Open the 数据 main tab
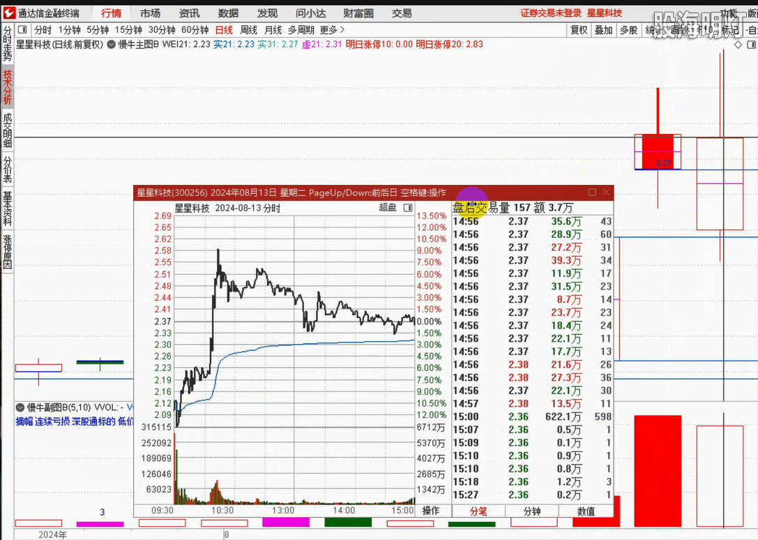 [228, 13]
